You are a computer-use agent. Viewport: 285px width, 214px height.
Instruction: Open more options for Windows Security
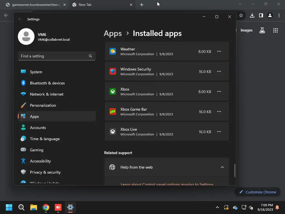[219, 71]
